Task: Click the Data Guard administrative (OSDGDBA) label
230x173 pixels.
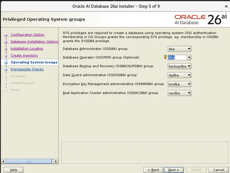Action: point(100,75)
